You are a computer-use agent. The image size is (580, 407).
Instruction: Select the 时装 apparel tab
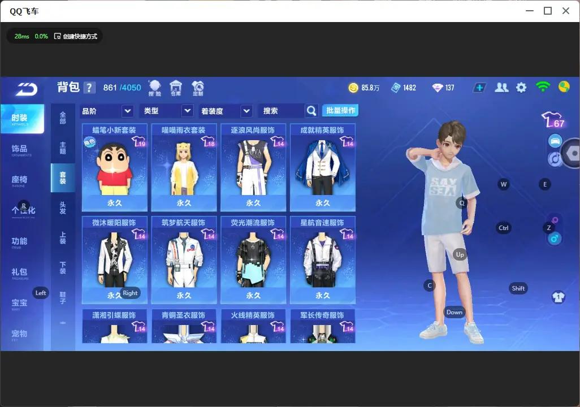click(x=22, y=119)
